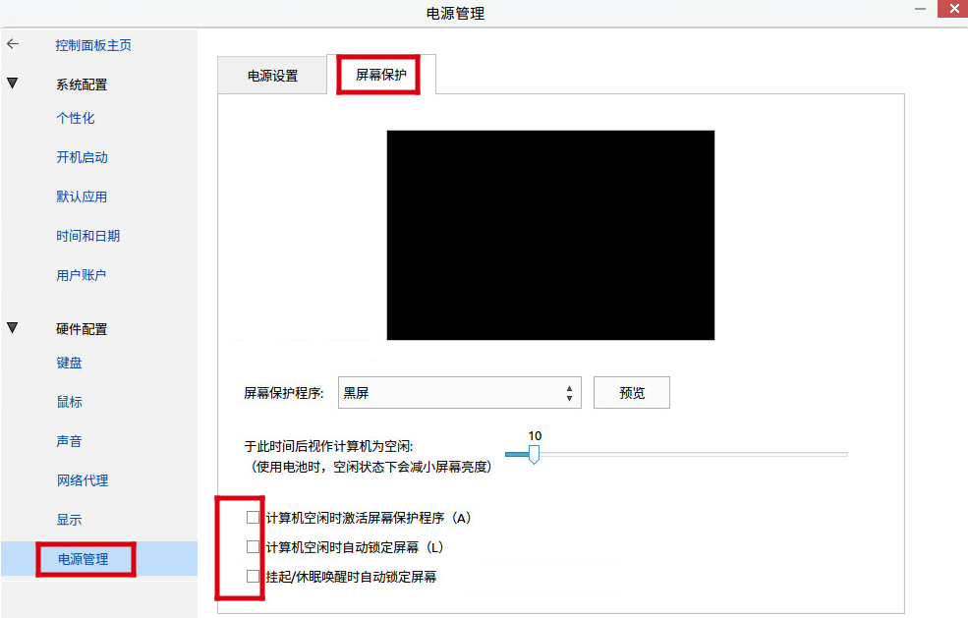
Task: Open 时间和日期 settings
Action: (x=87, y=236)
